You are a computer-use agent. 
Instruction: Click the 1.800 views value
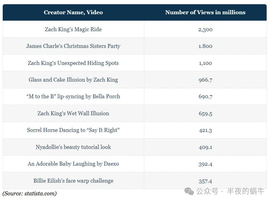(206, 46)
